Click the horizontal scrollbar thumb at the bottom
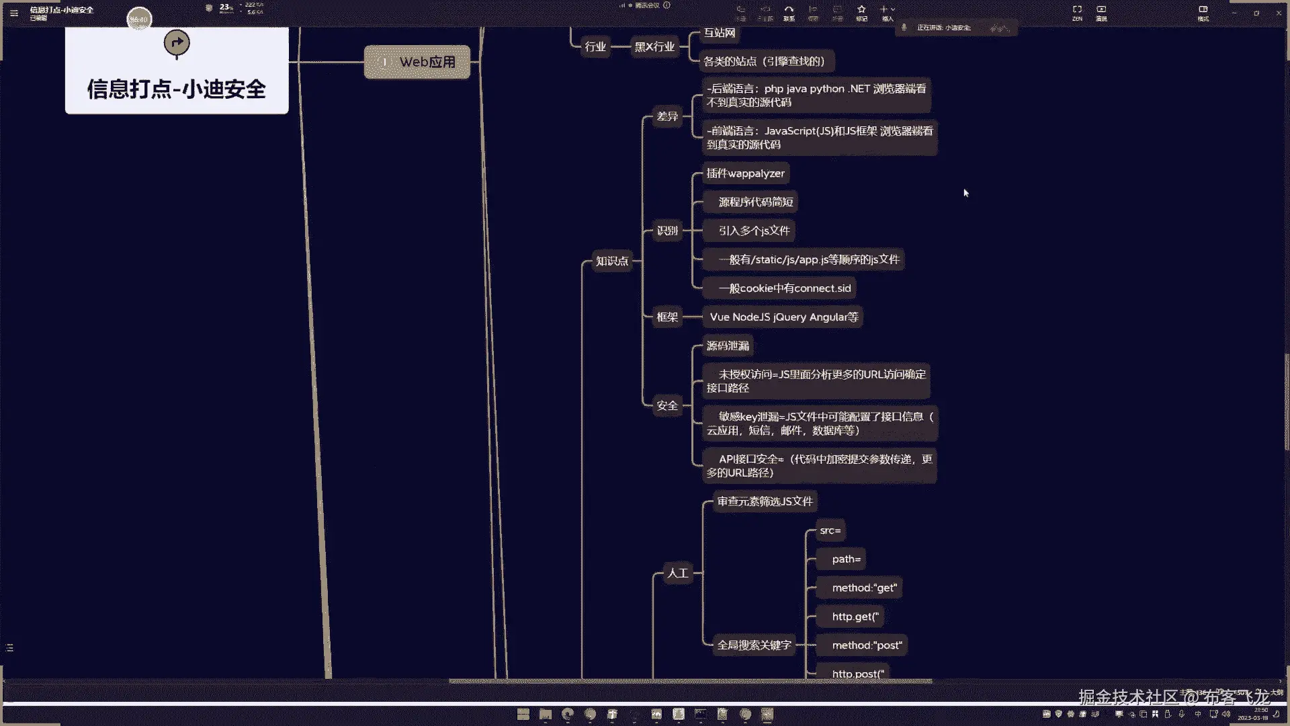 [690, 681]
